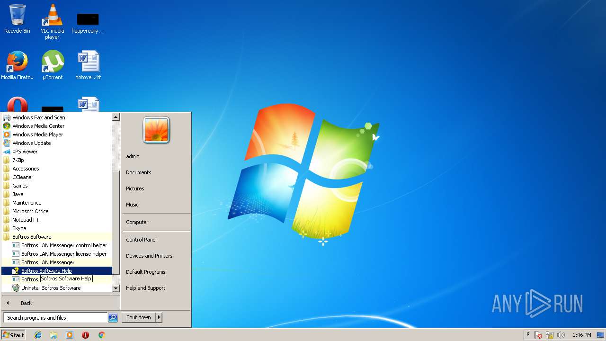Click the volume speaker tray icon
The image size is (606, 341).
click(561, 335)
